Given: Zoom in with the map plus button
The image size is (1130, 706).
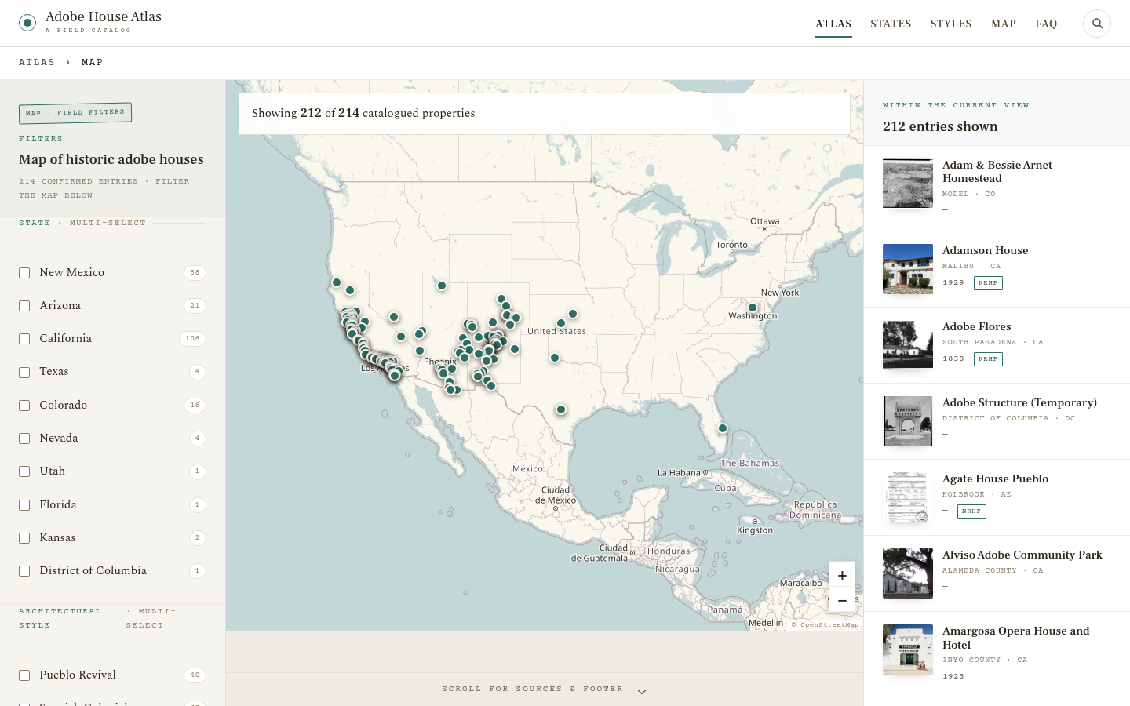Looking at the screenshot, I should (842, 575).
